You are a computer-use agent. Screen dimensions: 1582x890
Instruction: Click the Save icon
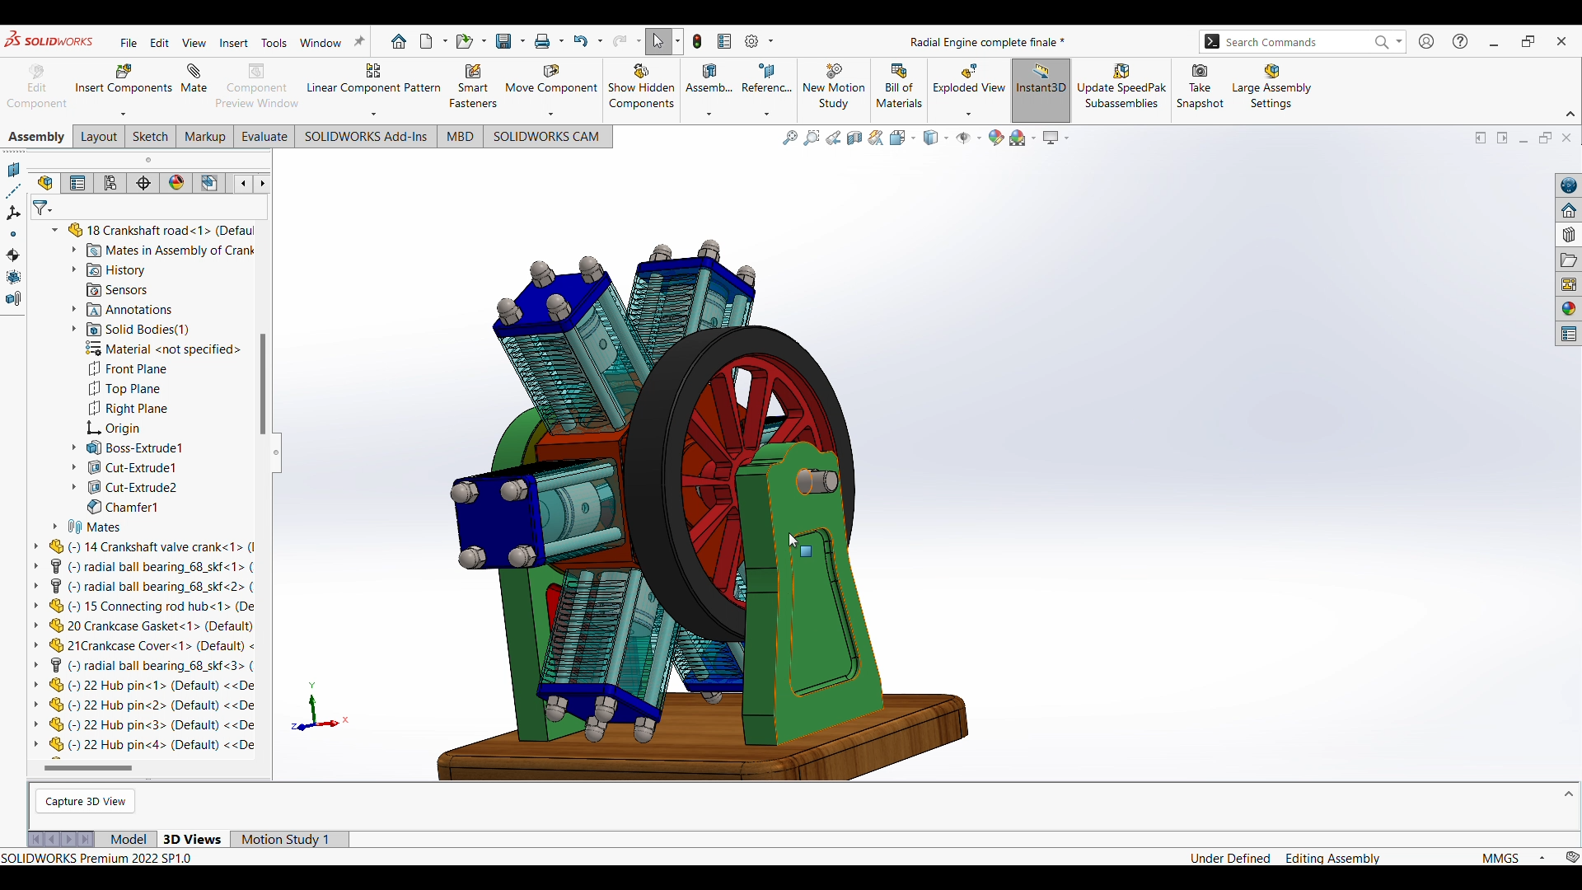(504, 41)
